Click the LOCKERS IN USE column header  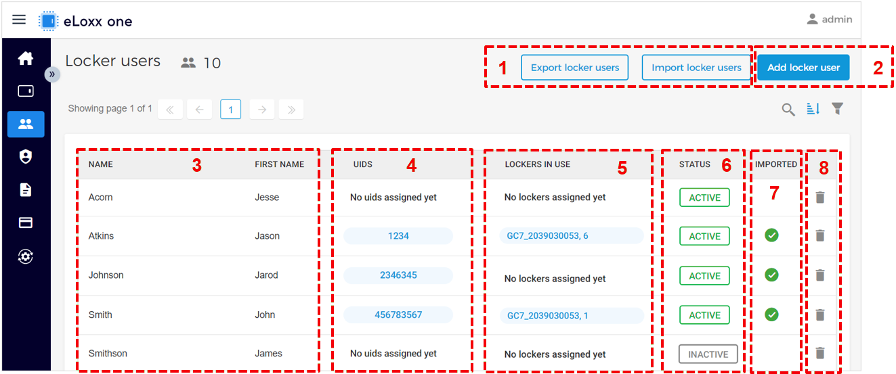(x=538, y=164)
